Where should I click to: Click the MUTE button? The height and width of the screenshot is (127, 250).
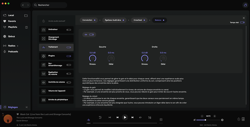click(208, 116)
